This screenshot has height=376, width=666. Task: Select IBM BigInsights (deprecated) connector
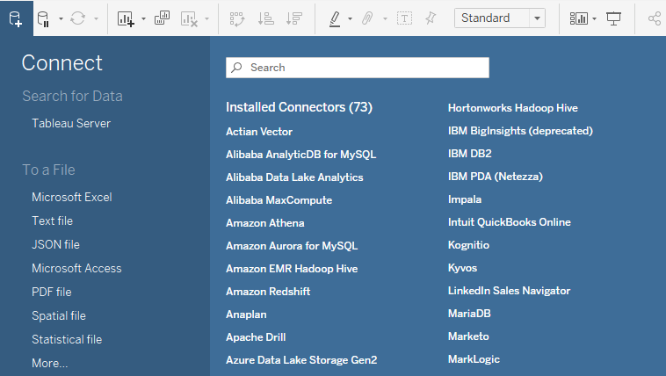[520, 131]
